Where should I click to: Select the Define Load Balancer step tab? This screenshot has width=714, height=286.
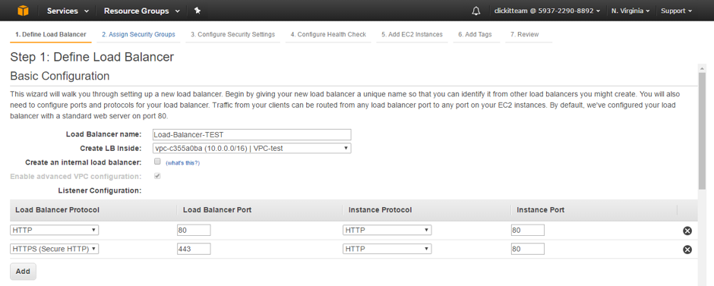click(51, 35)
